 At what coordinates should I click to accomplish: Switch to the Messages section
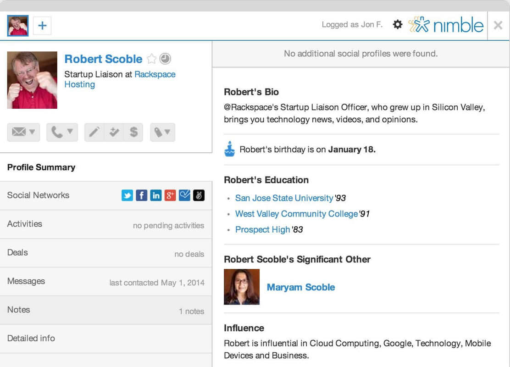(x=26, y=281)
